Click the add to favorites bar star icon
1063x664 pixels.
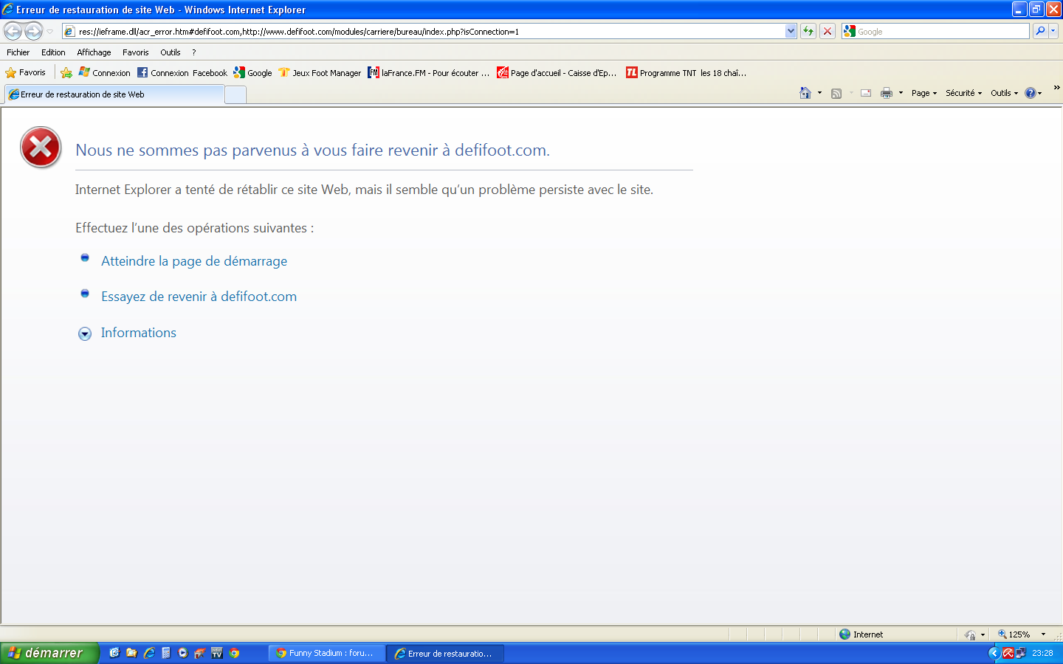66,72
